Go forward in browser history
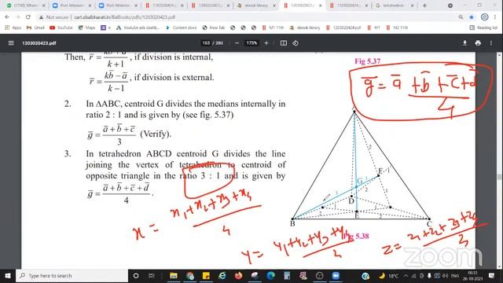This screenshot has width=503, height=283. click(17, 17)
